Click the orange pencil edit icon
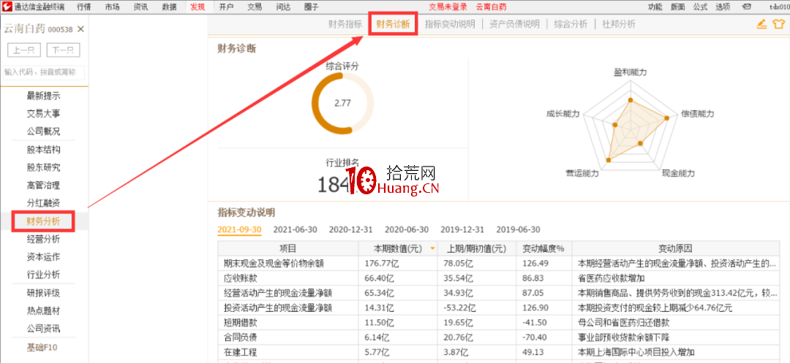 [761, 24]
